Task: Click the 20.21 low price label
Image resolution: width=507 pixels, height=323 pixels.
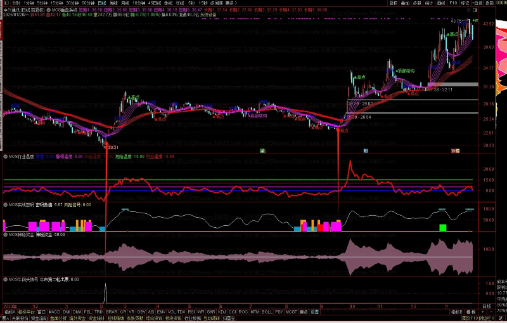Action: [112, 148]
